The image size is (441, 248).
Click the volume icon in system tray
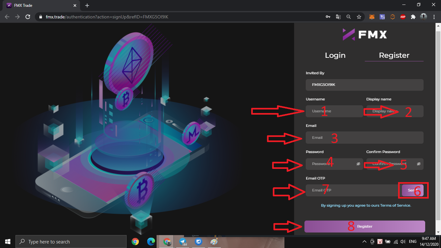pyautogui.click(x=403, y=242)
